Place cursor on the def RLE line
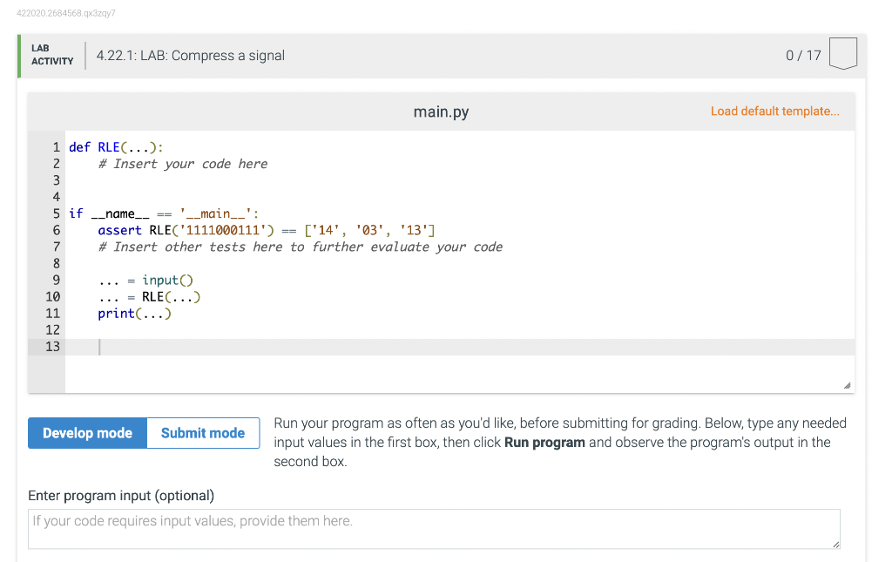Viewport: 892px width, 562px height. point(116,146)
